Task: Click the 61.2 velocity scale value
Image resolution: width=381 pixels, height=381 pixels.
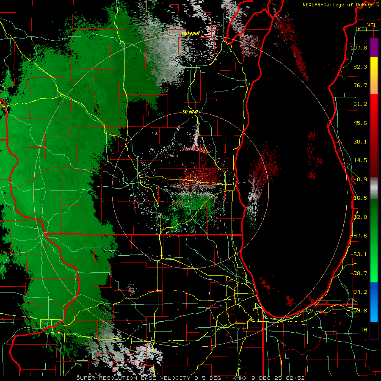Action: click(360, 104)
